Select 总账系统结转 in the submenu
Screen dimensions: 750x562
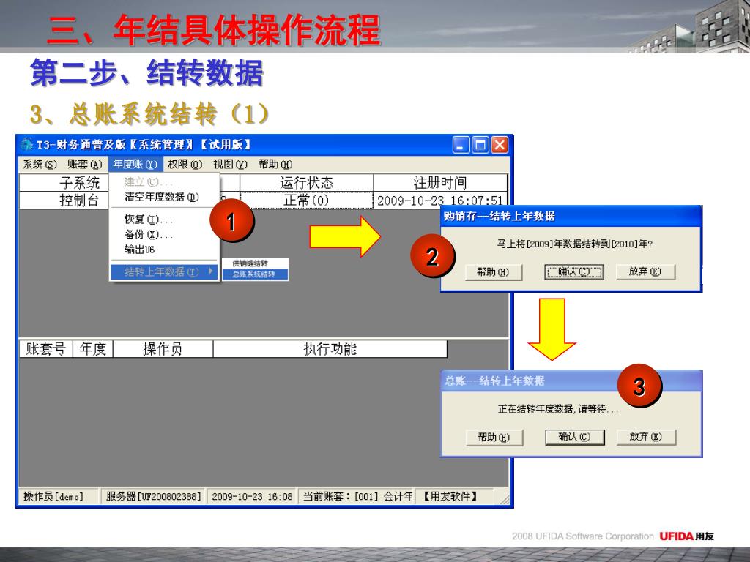coord(256,274)
